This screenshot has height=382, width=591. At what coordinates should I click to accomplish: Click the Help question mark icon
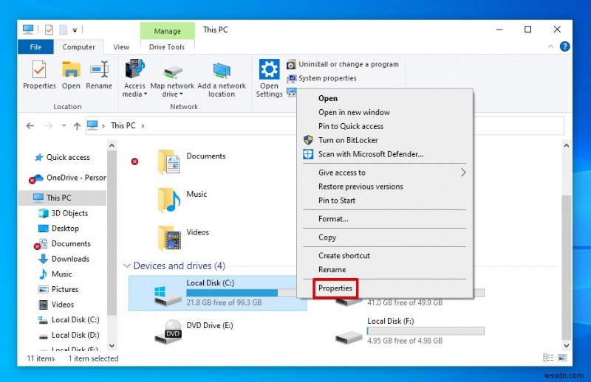pos(564,46)
